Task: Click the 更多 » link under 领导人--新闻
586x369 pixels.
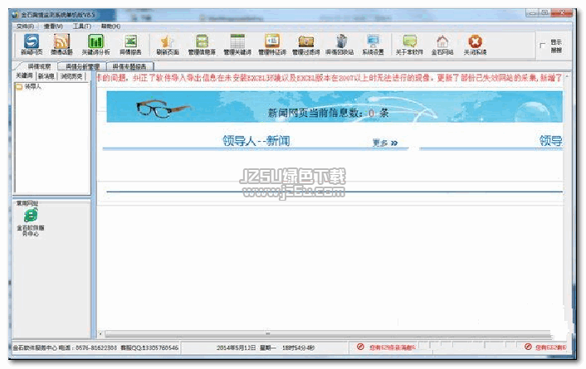Action: (384, 143)
